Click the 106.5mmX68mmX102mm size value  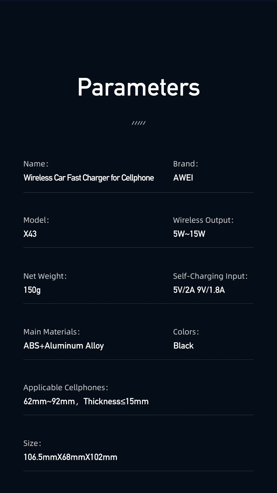click(70, 457)
